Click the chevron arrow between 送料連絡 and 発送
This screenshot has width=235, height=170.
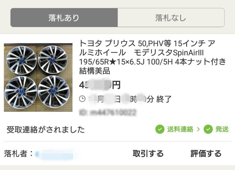199,129
